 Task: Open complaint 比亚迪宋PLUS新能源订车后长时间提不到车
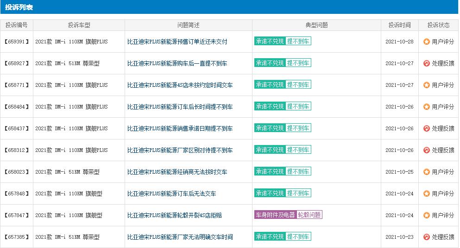(180, 107)
